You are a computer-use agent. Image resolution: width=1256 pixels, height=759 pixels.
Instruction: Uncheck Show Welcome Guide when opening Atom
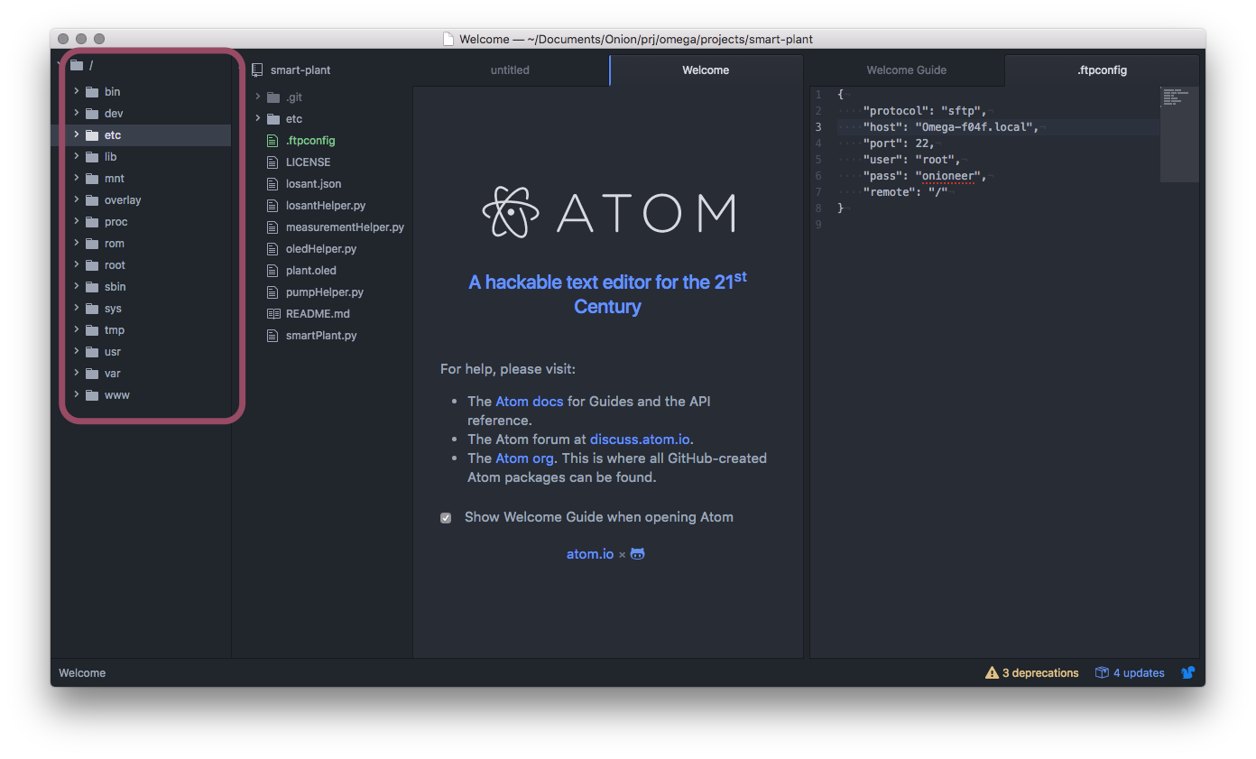(x=446, y=518)
